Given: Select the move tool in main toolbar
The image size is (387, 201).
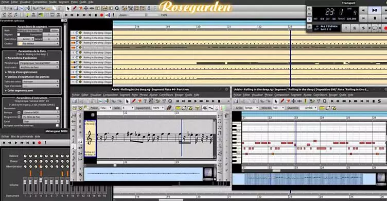Looking at the screenshot, I should pos(86,8).
